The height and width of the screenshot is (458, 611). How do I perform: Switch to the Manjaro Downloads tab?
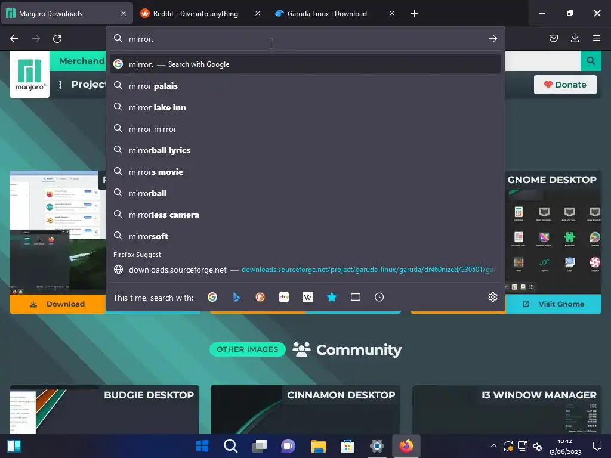pos(67,13)
